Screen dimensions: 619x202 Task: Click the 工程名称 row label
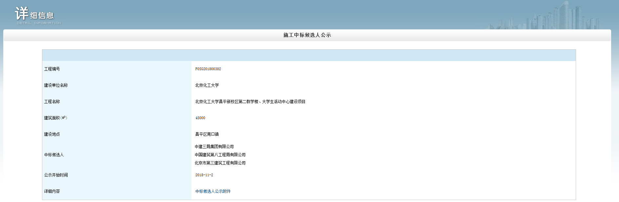pos(52,102)
